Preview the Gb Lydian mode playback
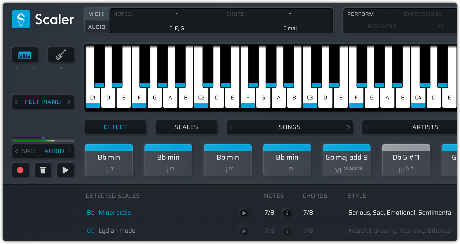Screen dimensions: 460x244 244,231
